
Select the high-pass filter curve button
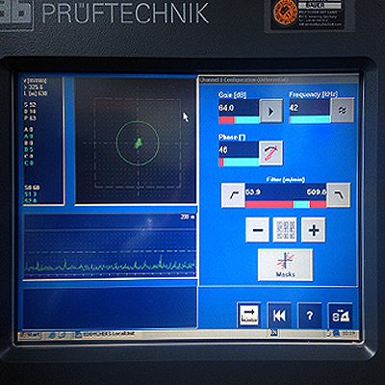click(233, 195)
